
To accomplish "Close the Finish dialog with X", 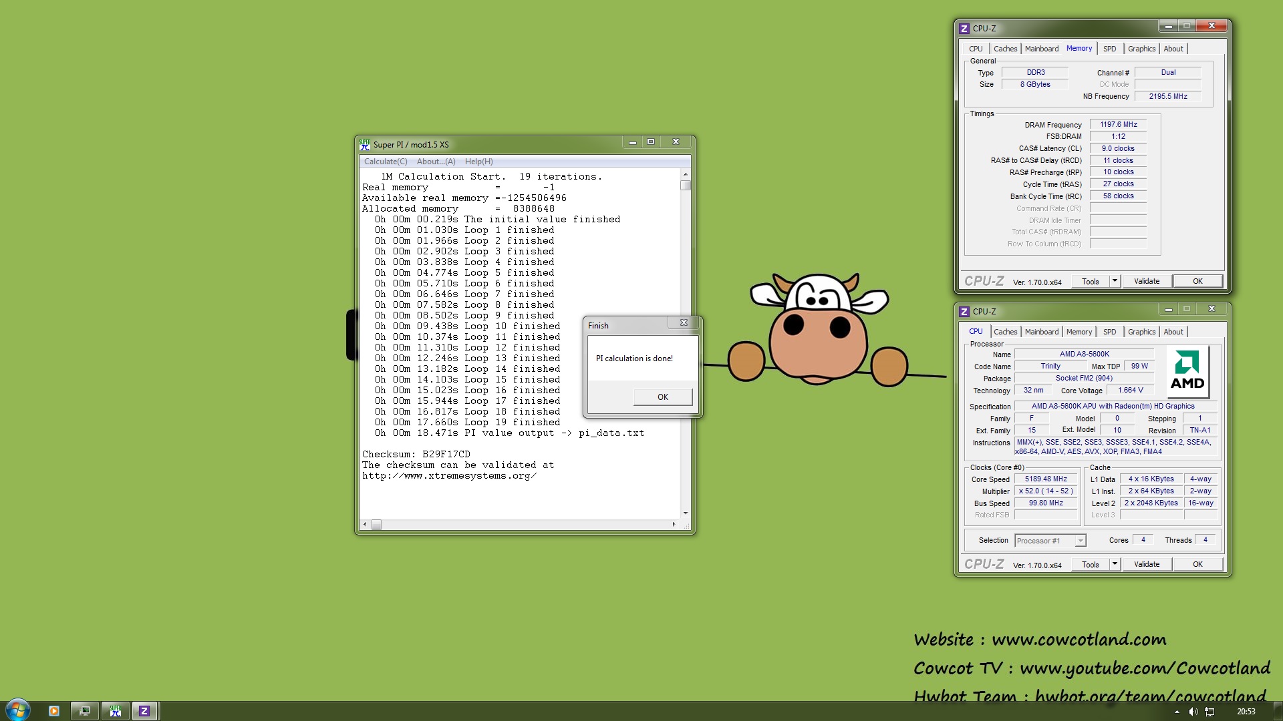I will pos(684,322).
